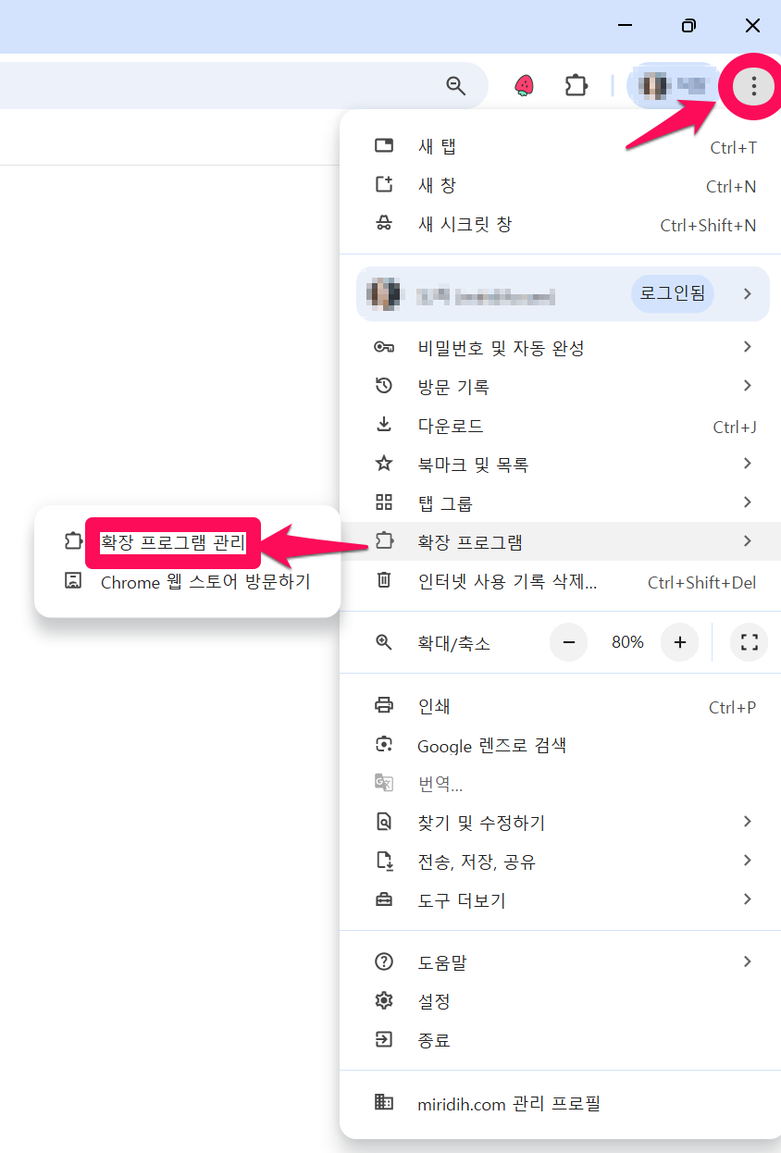Expand the 북마크 및 목록 submenu

tap(564, 465)
